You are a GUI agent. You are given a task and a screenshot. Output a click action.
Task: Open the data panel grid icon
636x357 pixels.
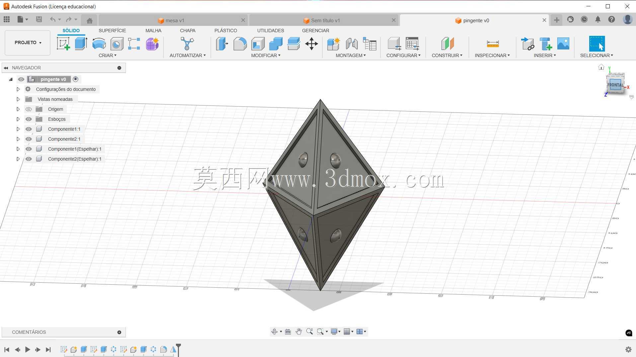(7, 20)
